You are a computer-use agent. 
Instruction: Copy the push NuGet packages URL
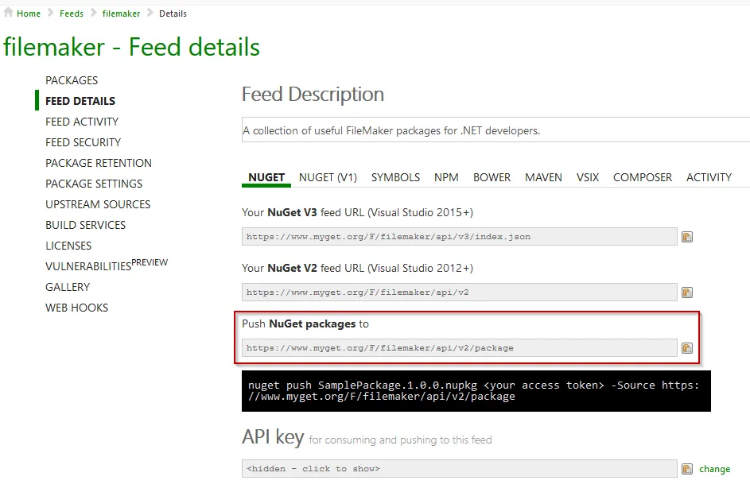click(686, 347)
